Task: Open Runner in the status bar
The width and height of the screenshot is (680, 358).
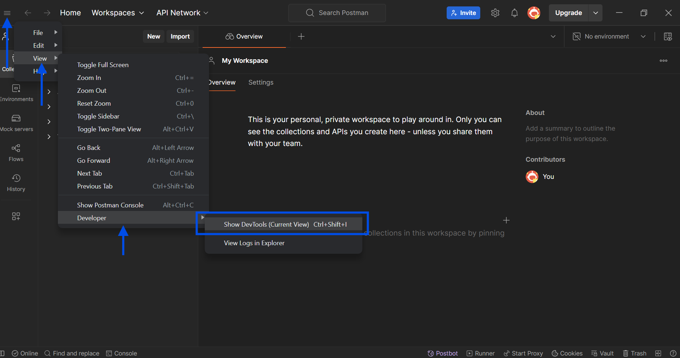Action: (x=481, y=353)
